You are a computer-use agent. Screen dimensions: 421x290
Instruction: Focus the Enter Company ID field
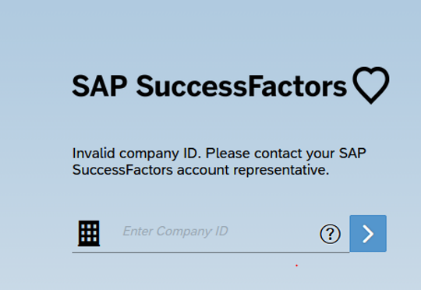click(x=210, y=233)
